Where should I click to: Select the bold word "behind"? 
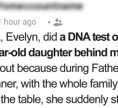(91, 52)
